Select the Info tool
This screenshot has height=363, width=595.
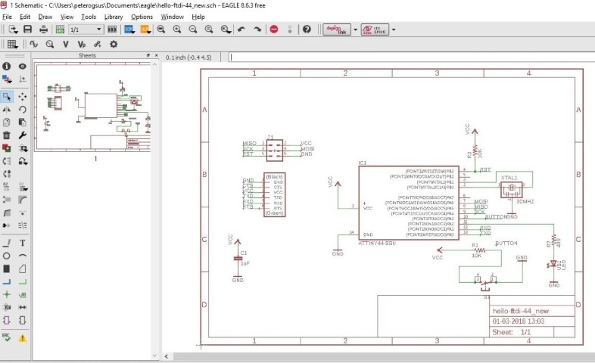coord(7,67)
